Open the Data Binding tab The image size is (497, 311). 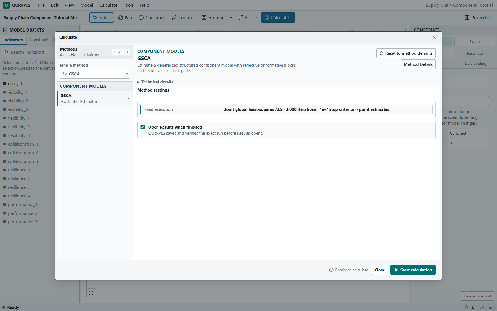click(x=475, y=63)
